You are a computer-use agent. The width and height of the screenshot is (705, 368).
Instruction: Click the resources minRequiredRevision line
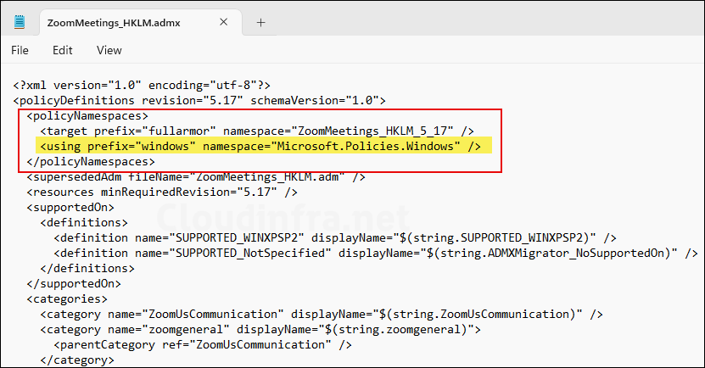pos(162,192)
